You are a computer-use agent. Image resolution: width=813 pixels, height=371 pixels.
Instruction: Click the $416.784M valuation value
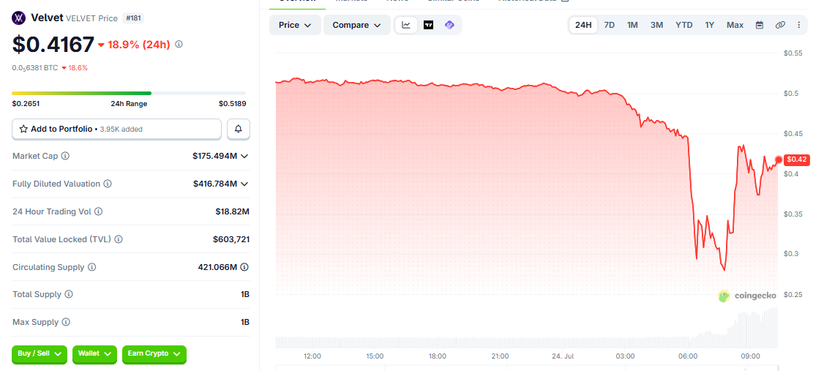(215, 184)
